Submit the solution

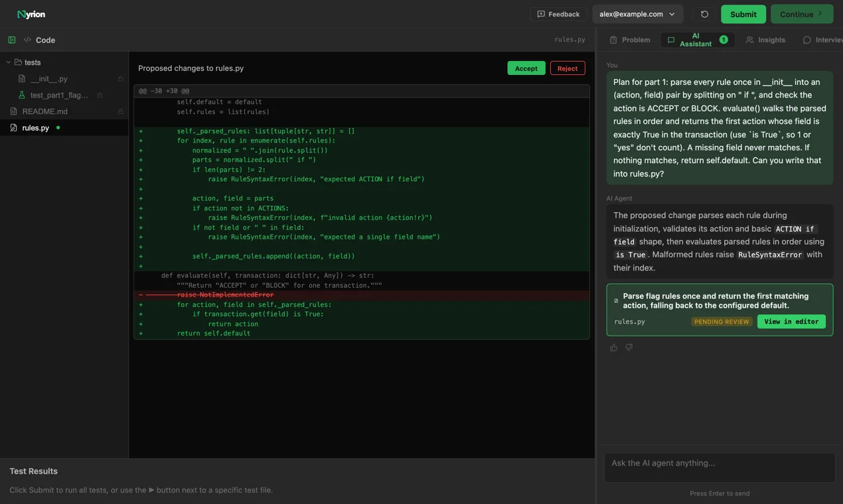[743, 14]
